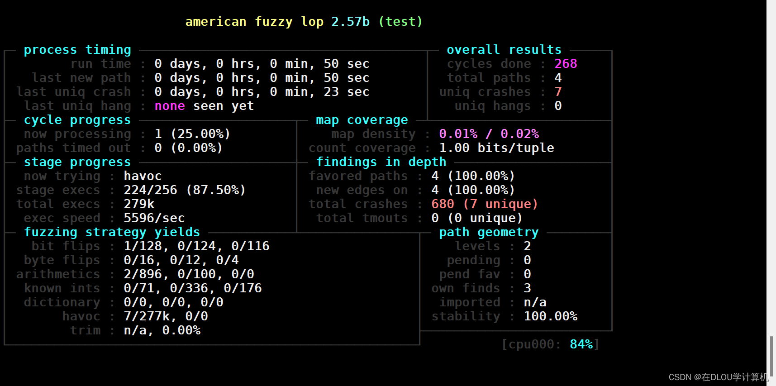
Task: Click the 'count coverage' label
Action: pyautogui.click(x=362, y=148)
